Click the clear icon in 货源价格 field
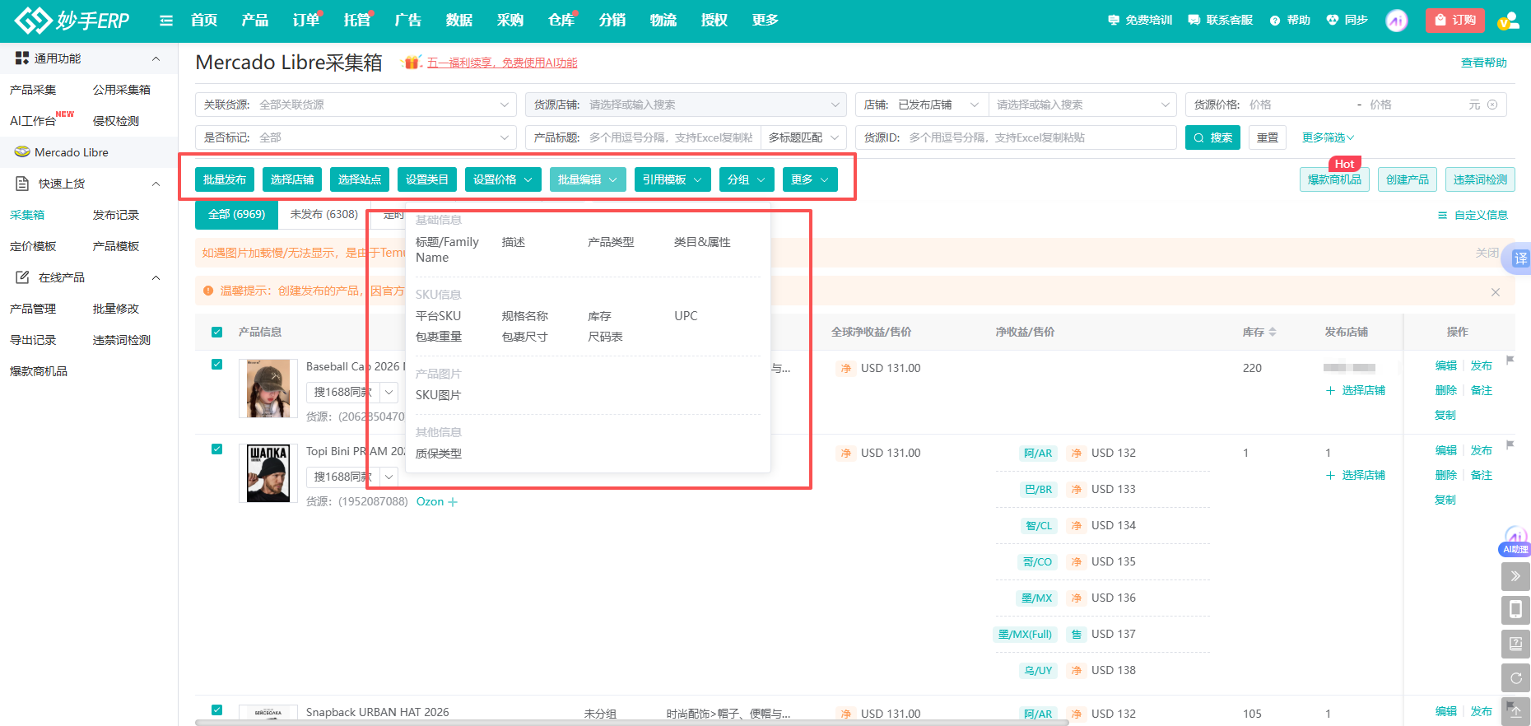Screen dimensions: 1531x726 pyautogui.click(x=1492, y=105)
